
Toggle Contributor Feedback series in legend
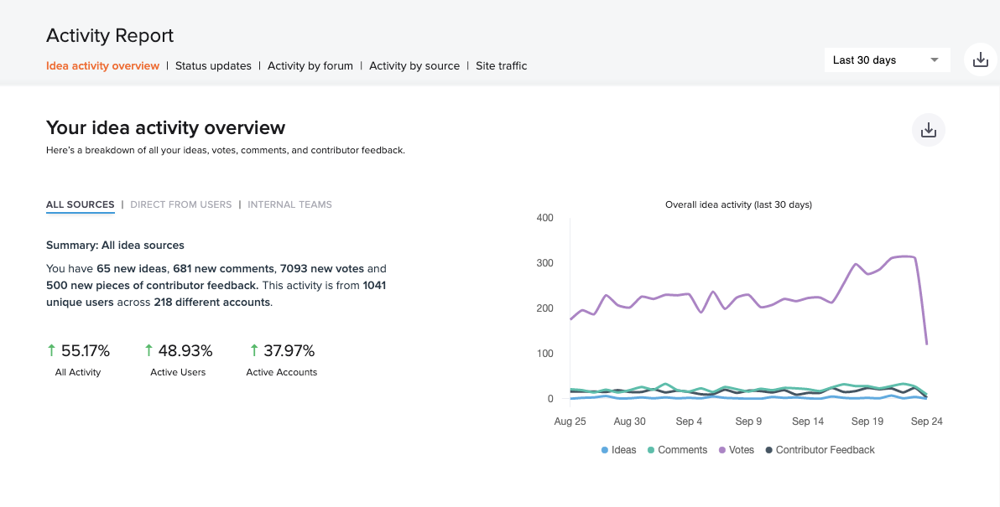click(819, 450)
